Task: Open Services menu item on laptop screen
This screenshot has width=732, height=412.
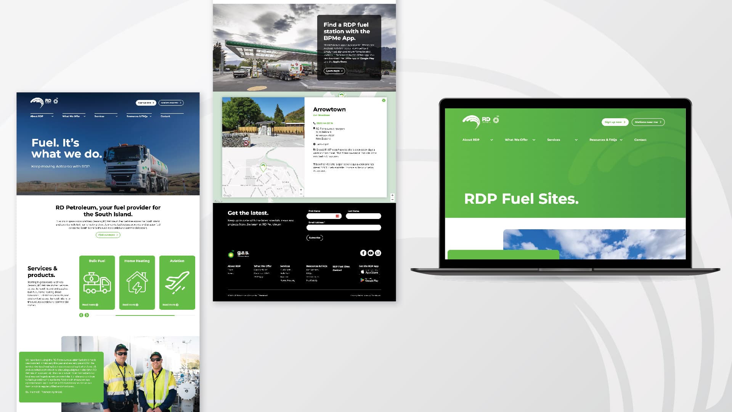Action: 554,140
